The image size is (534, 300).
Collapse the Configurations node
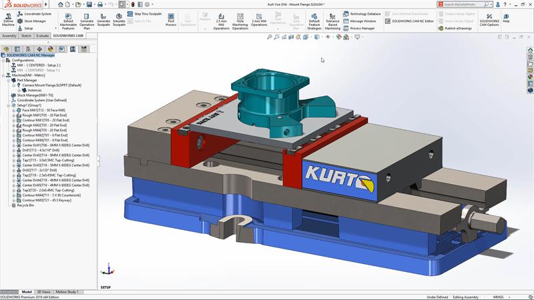(x=3, y=60)
